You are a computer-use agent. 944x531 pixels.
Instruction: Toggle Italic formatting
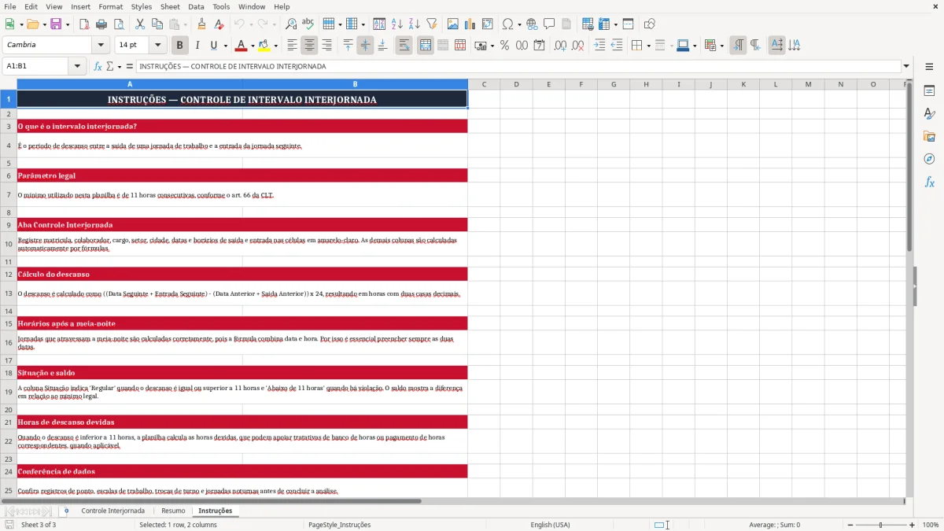(x=197, y=46)
